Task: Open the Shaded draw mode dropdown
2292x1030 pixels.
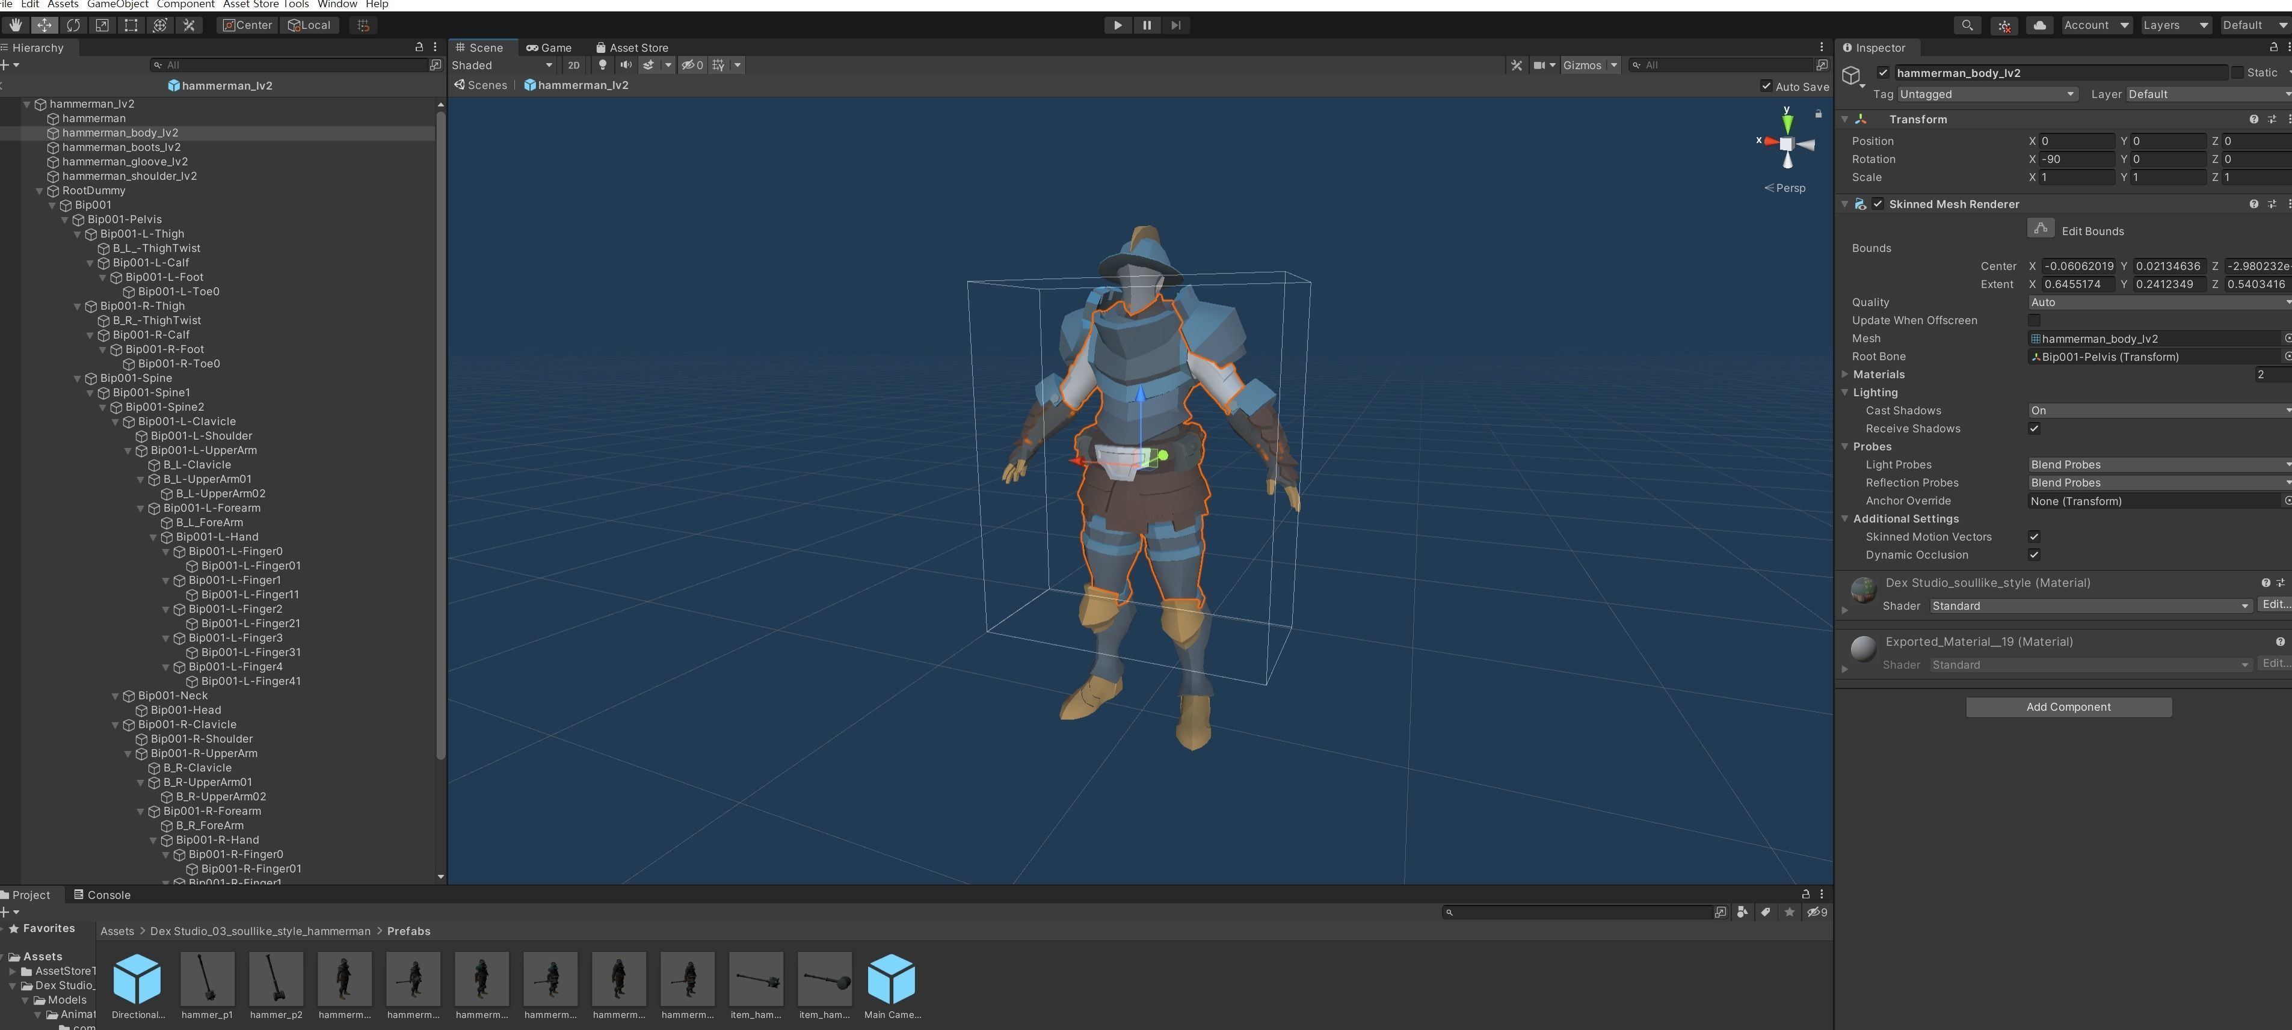Action: pyautogui.click(x=501, y=65)
